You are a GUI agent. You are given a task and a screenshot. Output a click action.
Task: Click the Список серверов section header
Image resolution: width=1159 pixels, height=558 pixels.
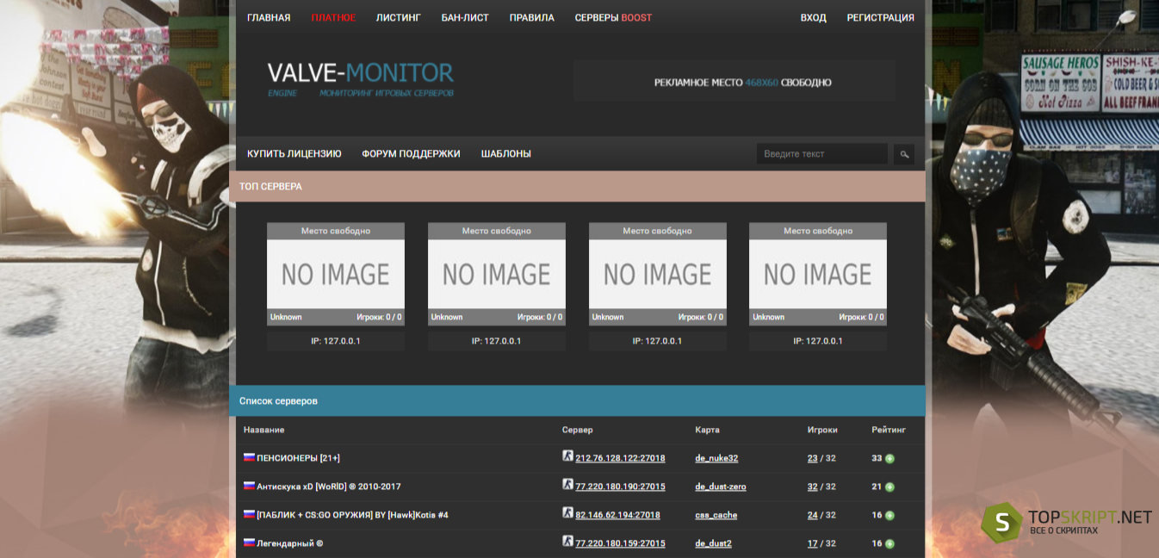coord(577,401)
